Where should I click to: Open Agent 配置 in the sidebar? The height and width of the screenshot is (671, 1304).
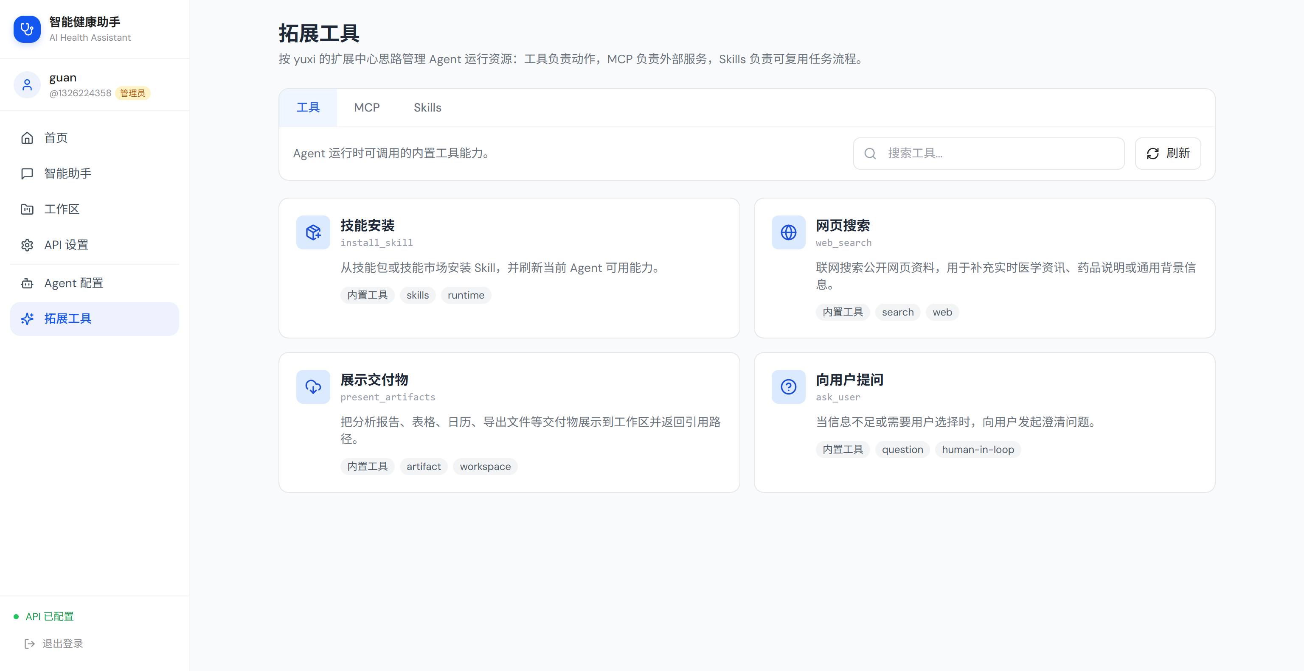click(95, 283)
